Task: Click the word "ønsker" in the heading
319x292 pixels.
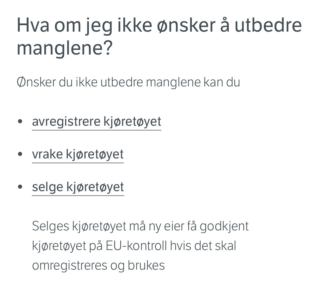Action: (186, 26)
